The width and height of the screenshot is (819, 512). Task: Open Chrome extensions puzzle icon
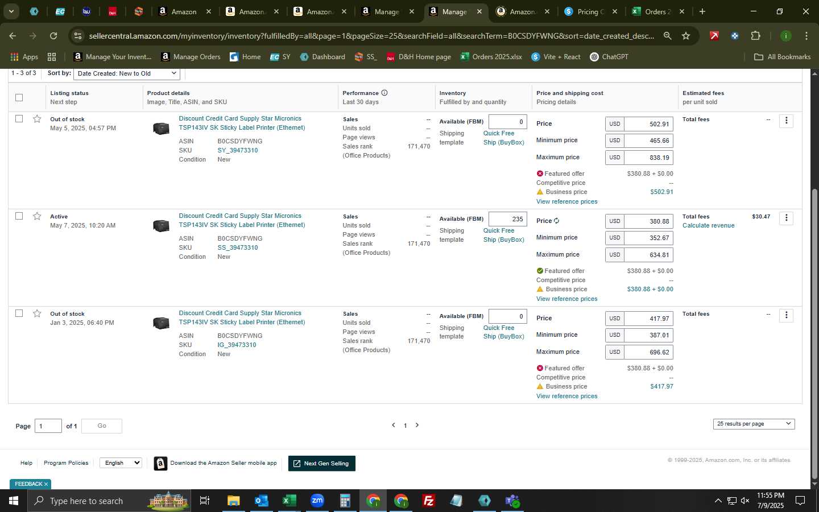click(x=755, y=36)
